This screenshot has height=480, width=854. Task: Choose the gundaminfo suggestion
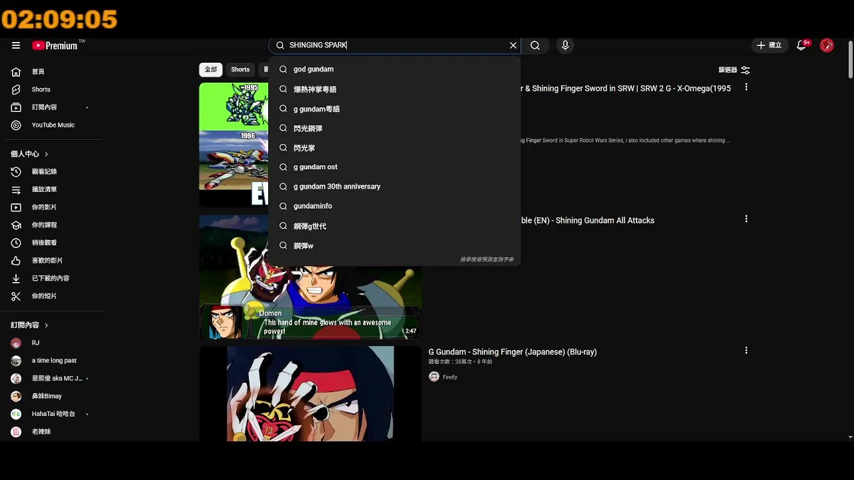[394, 206]
